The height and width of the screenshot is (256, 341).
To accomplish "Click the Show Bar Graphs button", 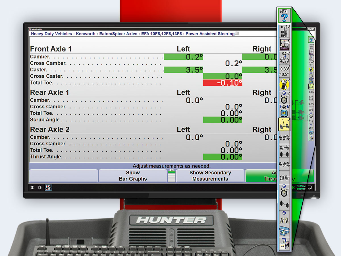I will 133,176.
